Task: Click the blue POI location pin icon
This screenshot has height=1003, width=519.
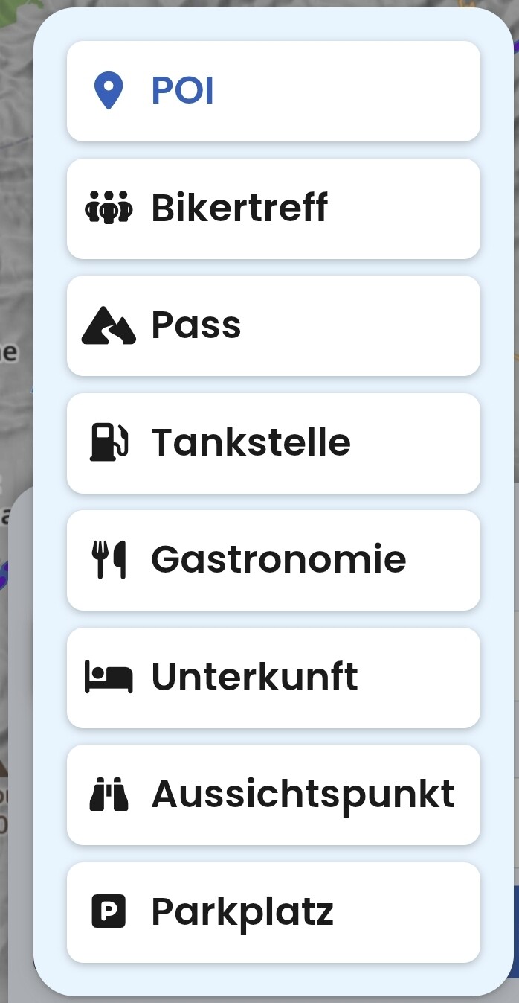Action: coord(109,91)
